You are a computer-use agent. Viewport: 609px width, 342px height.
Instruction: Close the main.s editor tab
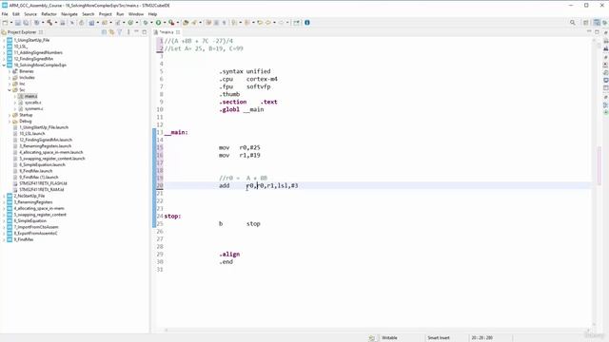coord(178,32)
